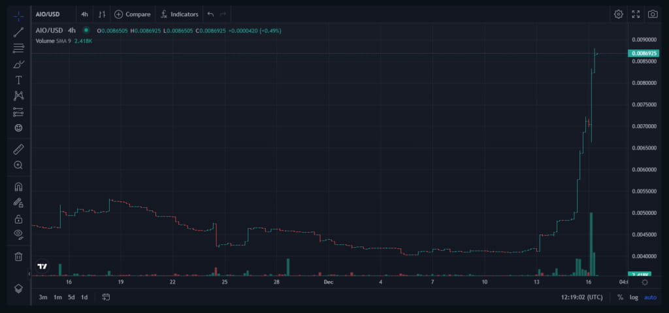Image resolution: width=669 pixels, height=313 pixels.
Task: Click the tallest green volume bar
Action: pos(591,244)
